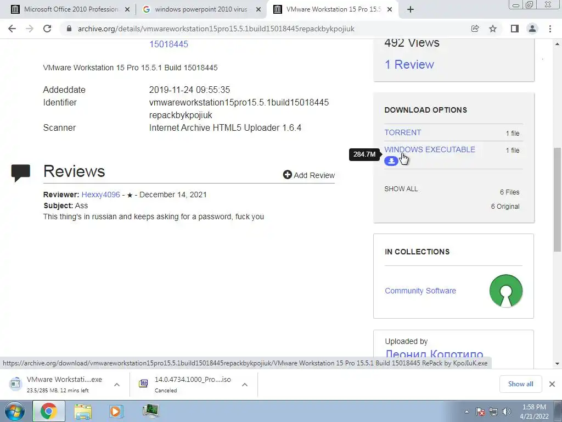Download the TORRENT file

403,132
